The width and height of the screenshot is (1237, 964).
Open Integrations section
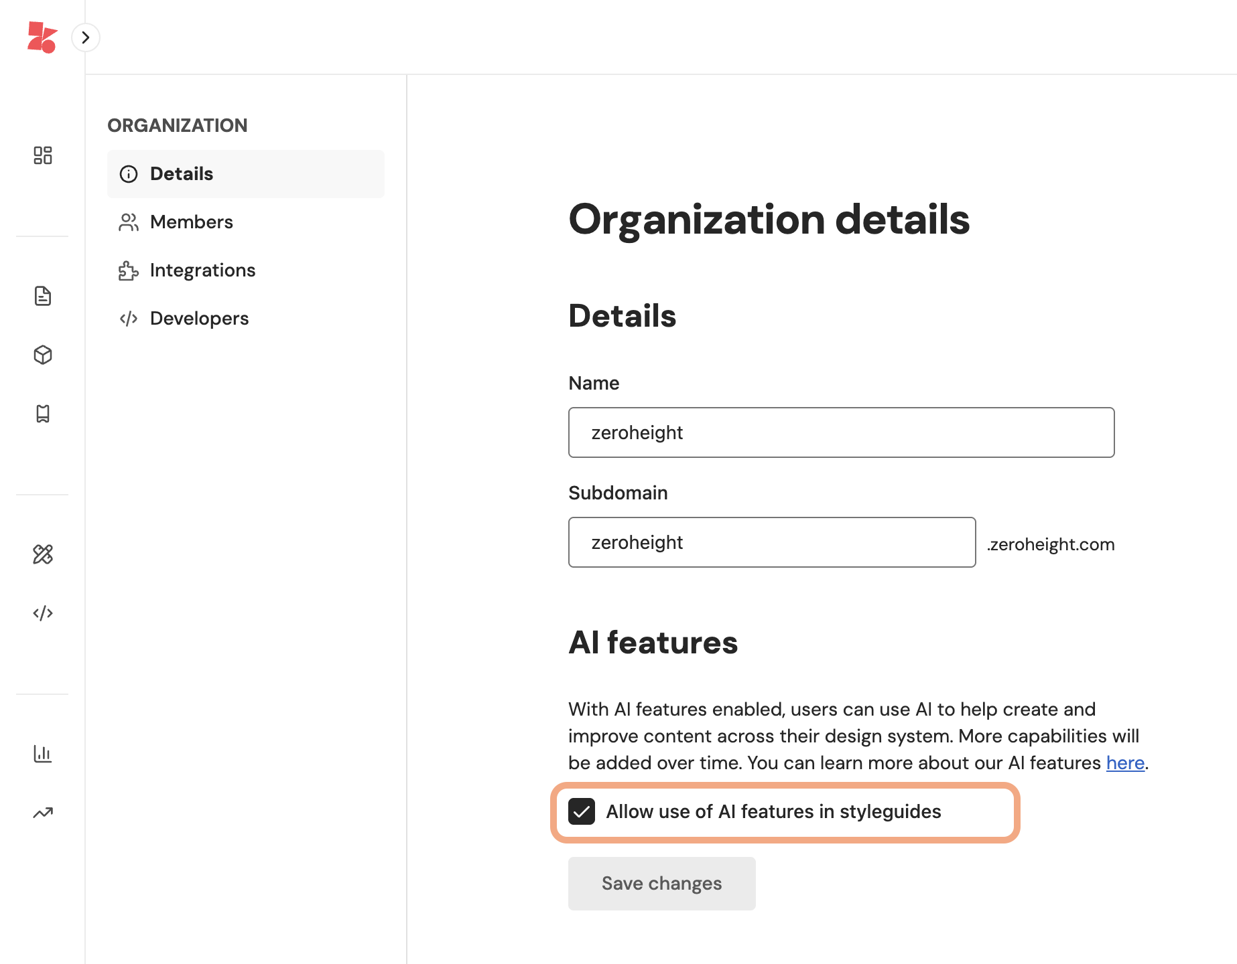246,270
